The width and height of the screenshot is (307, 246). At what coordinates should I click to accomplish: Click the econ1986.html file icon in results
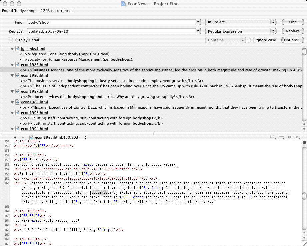tap(17, 75)
